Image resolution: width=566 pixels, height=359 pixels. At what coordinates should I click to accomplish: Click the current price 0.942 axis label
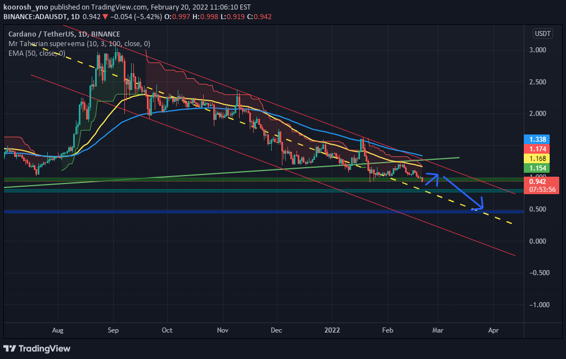coord(537,182)
